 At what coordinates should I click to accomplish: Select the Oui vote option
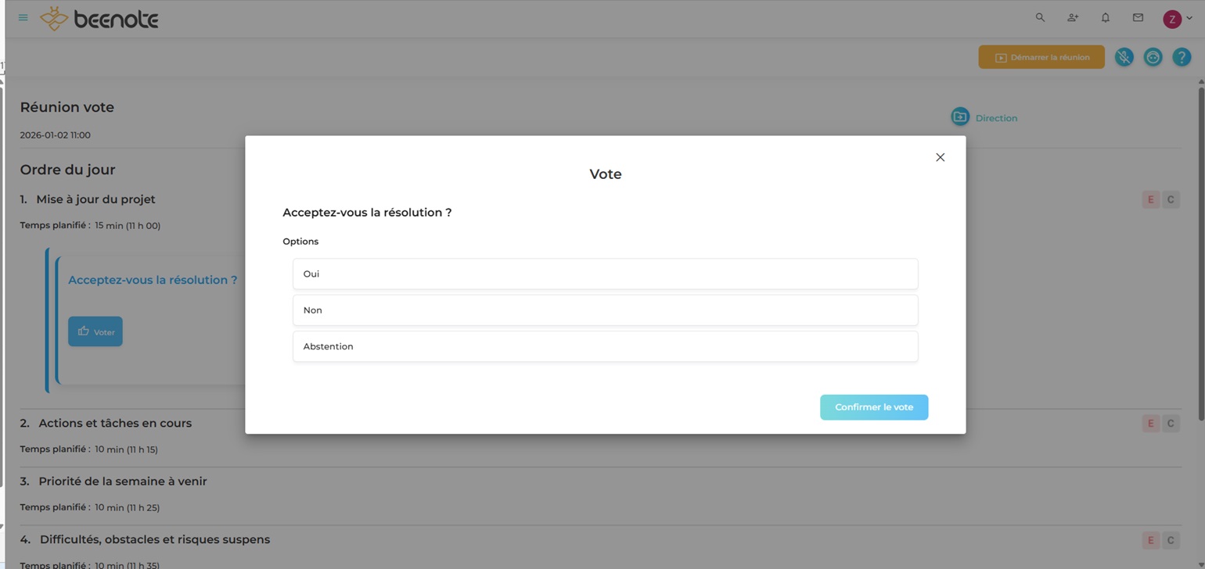coord(605,274)
